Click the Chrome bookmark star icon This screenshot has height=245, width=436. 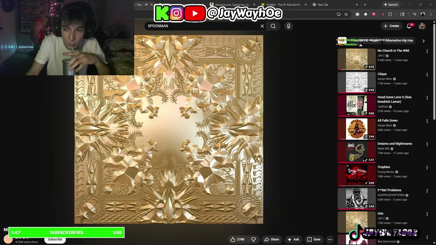click(346, 14)
